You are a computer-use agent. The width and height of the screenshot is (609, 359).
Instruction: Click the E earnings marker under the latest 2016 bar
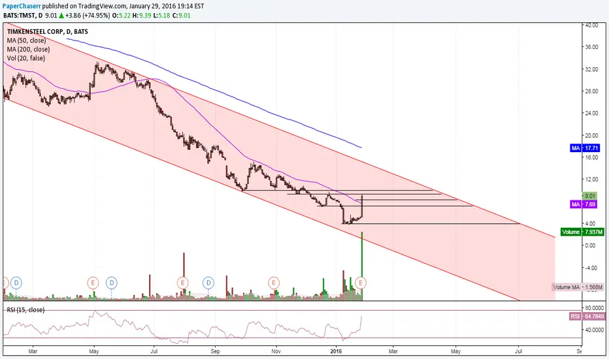(x=361, y=283)
